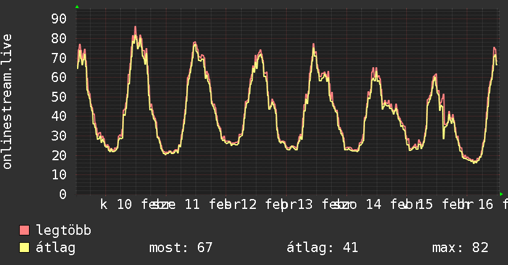Click the 90 label on y-axis
The image size is (508, 265).
pyautogui.click(x=59, y=18)
